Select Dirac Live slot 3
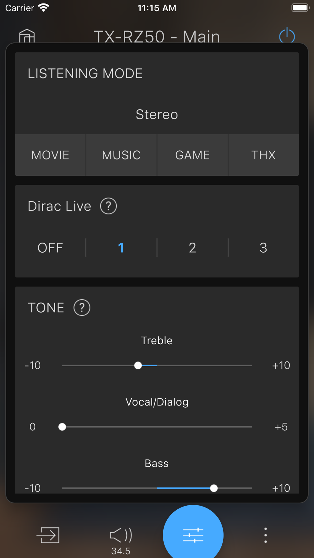 tap(263, 248)
